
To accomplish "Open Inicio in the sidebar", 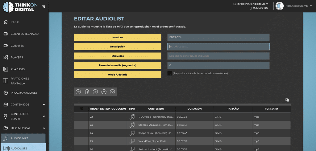I will 15,22.
